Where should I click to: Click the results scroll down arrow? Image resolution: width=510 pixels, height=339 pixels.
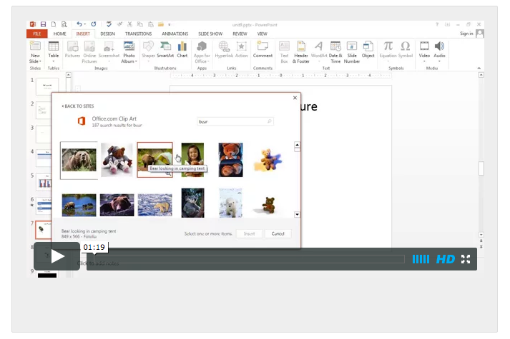click(x=297, y=214)
